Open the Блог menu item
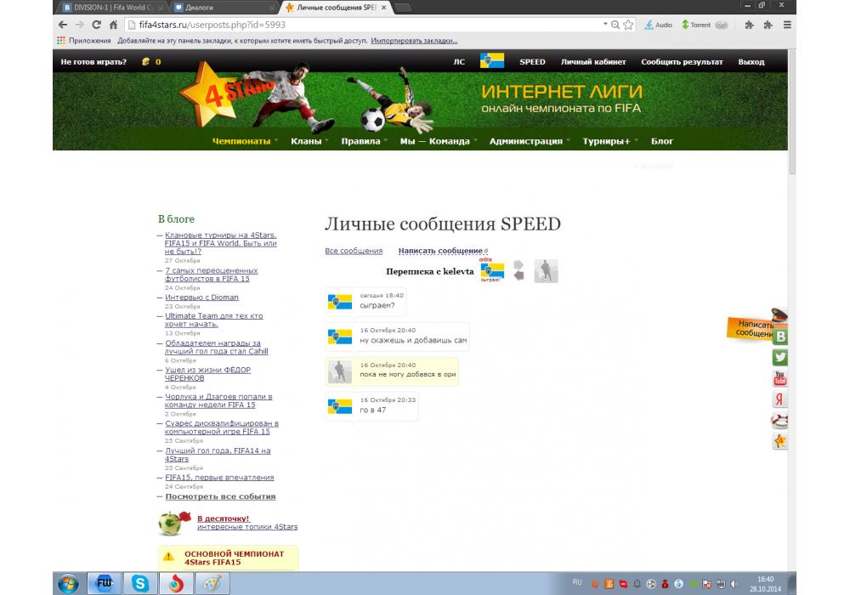Viewport: 850px width, 595px height. point(661,141)
